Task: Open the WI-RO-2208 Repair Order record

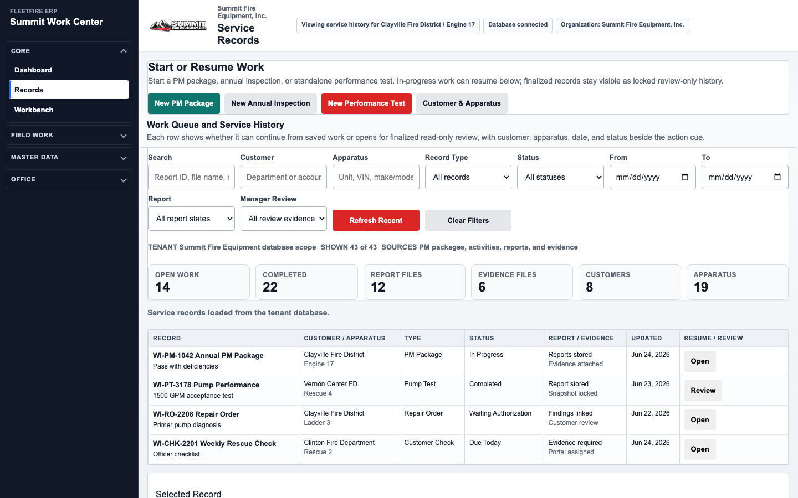Action: pyautogui.click(x=700, y=420)
